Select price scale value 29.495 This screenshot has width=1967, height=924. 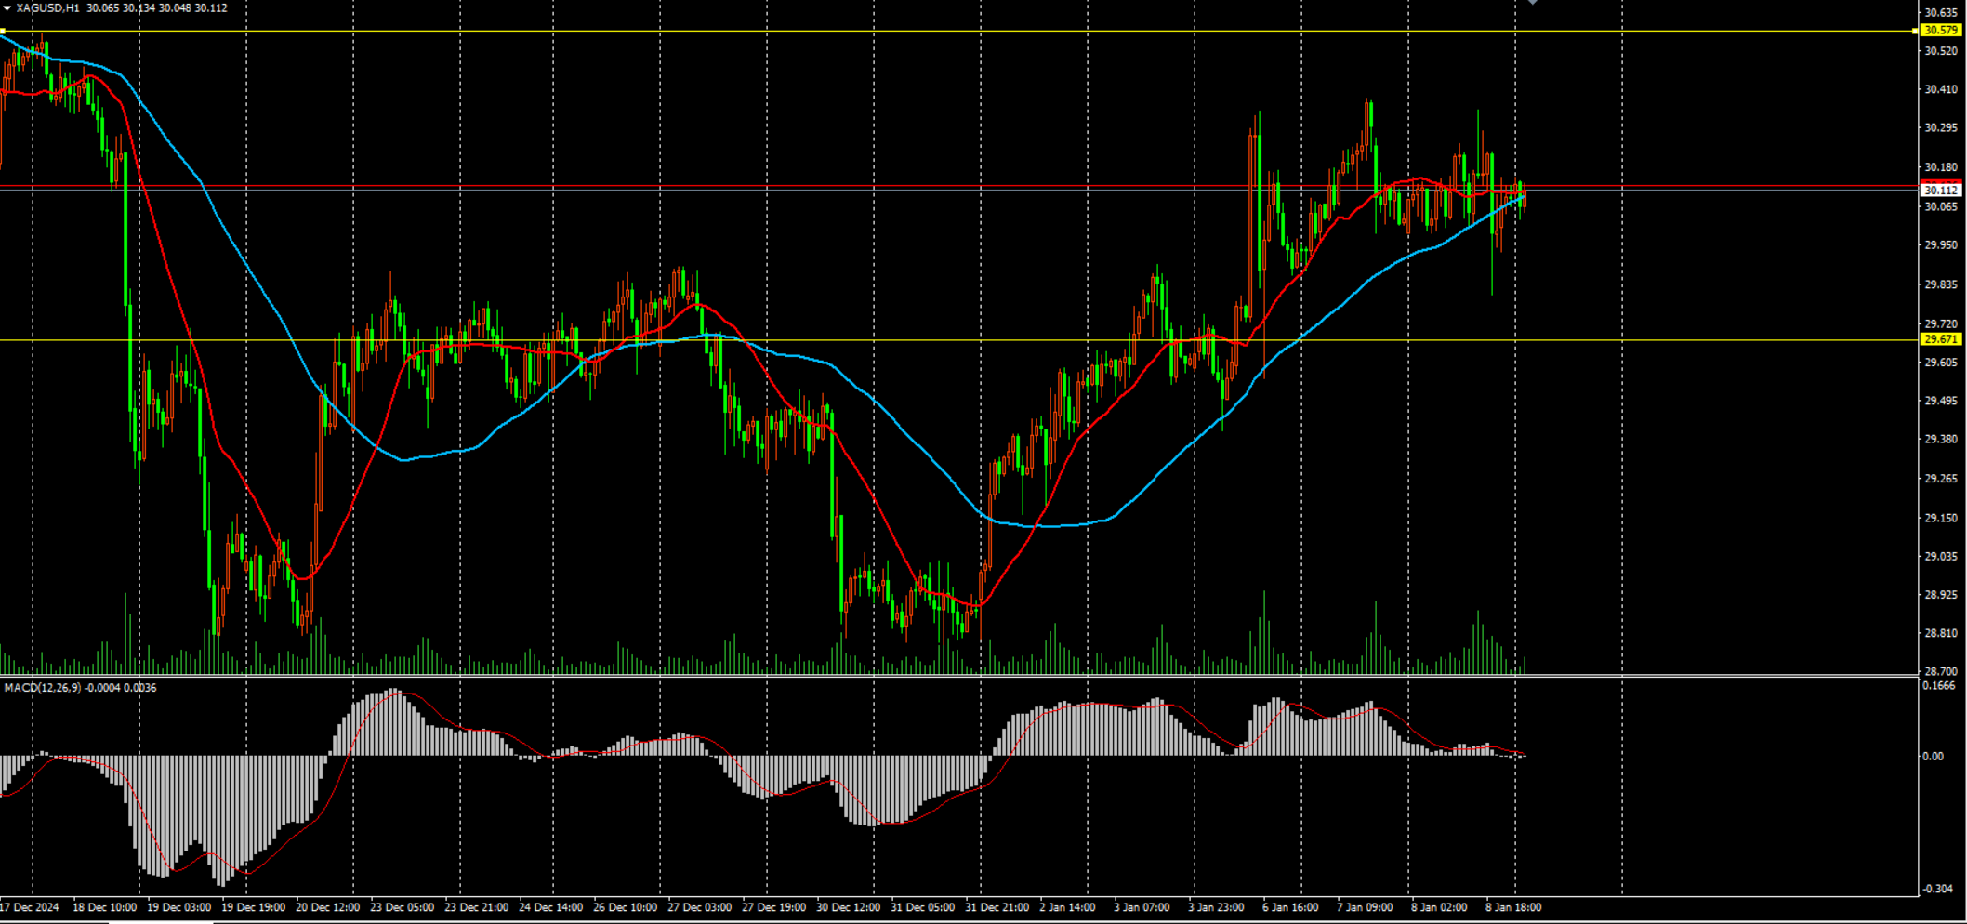point(1940,401)
